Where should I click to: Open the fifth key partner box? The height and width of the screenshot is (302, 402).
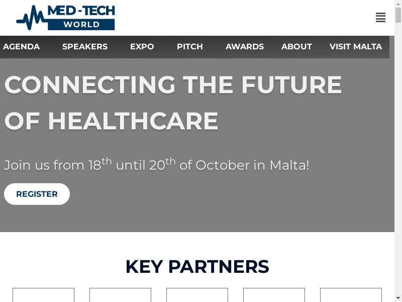[351, 295]
